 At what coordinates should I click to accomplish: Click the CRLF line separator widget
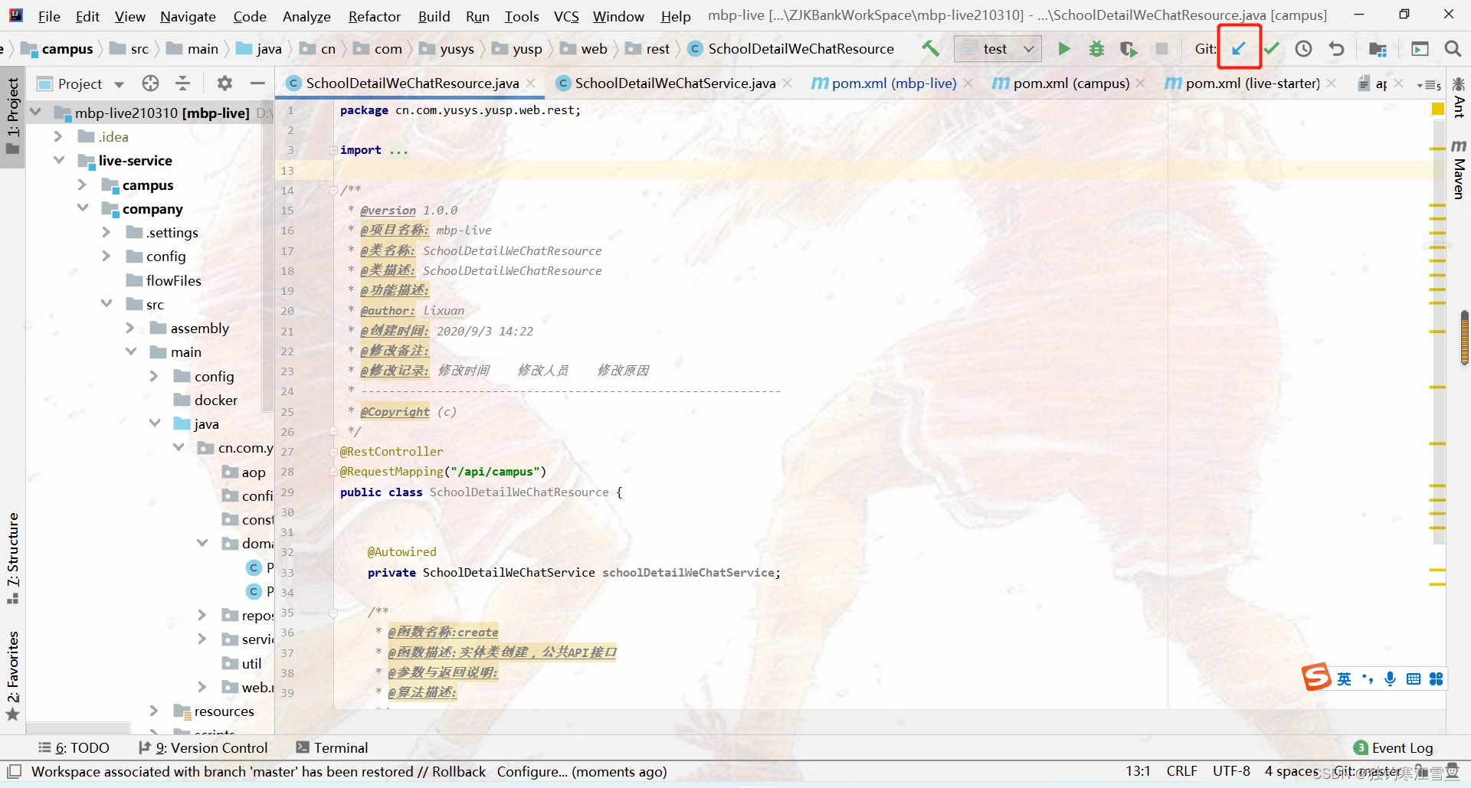click(1181, 771)
